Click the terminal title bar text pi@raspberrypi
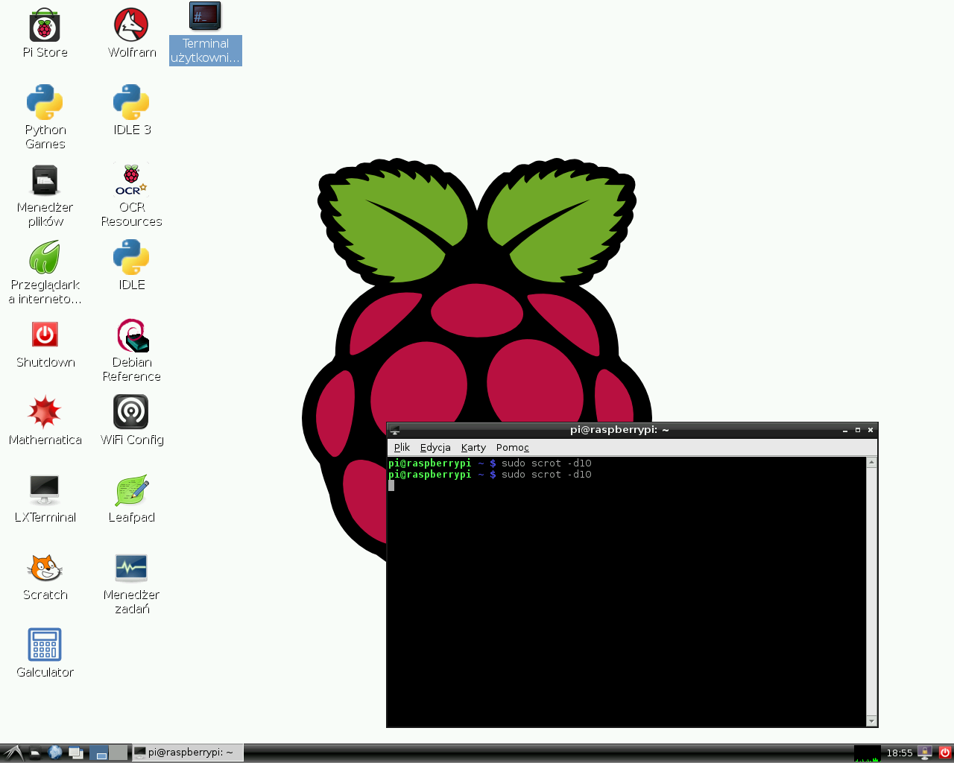The height and width of the screenshot is (763, 954). click(x=619, y=430)
